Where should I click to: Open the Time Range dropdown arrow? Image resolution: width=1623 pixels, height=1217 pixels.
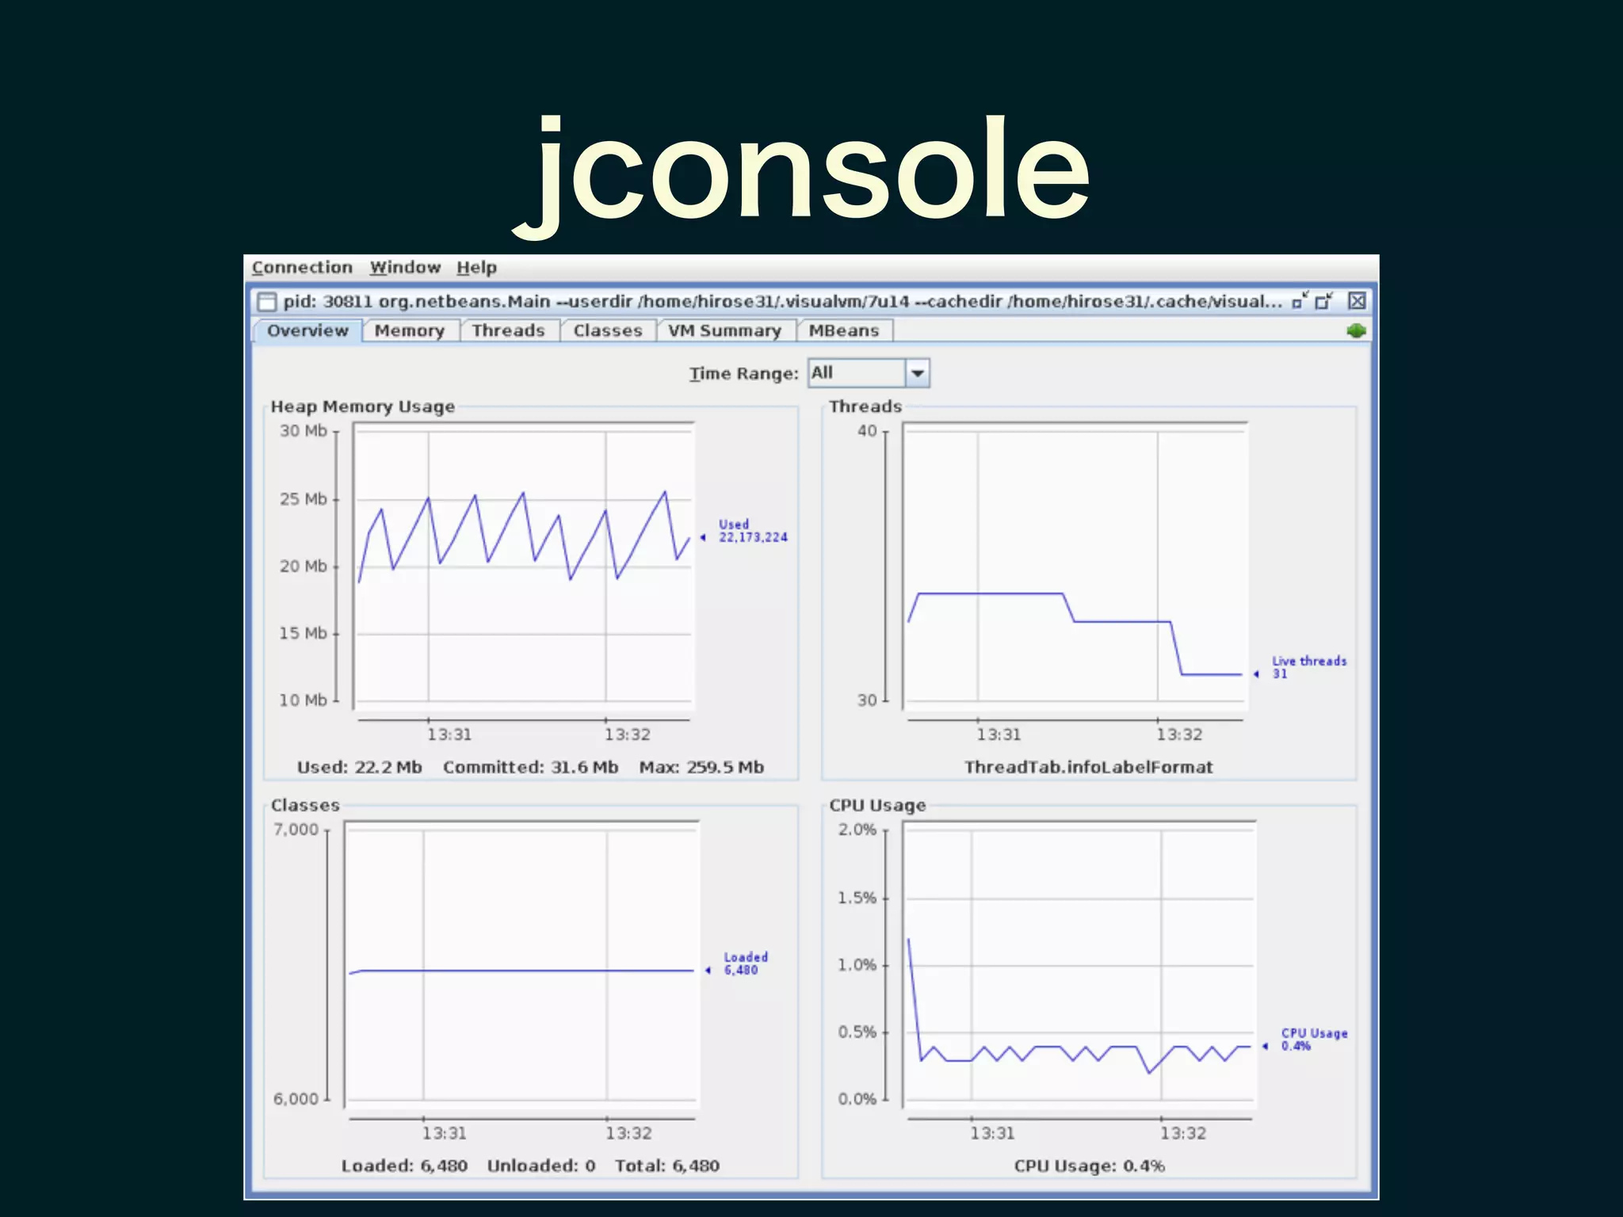917,373
